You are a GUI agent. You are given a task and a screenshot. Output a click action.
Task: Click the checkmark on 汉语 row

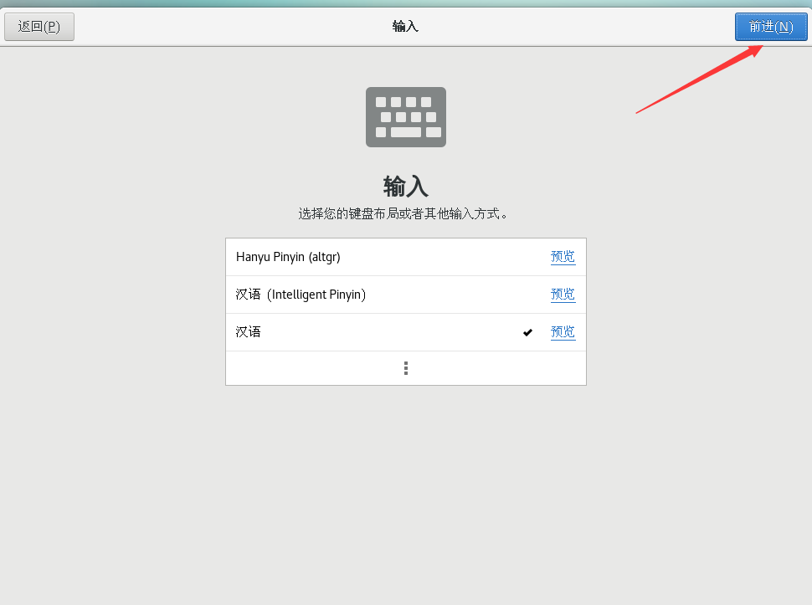(527, 332)
